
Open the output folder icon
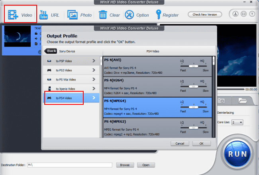coord(243,100)
